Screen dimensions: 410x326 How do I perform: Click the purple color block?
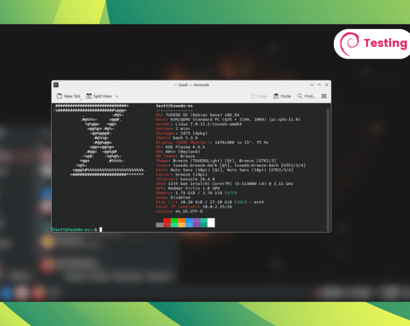click(196, 223)
